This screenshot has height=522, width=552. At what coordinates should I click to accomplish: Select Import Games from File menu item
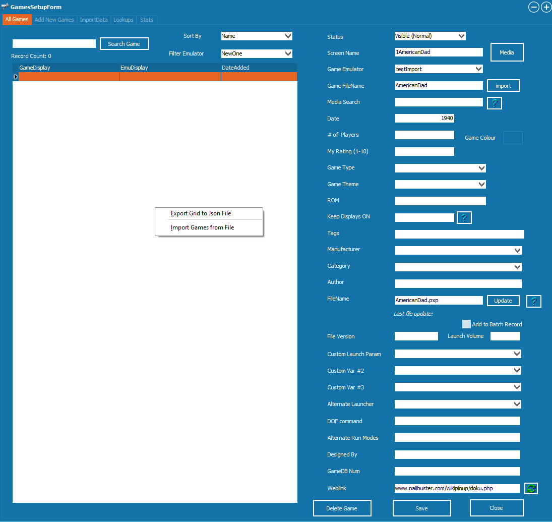[x=202, y=227]
